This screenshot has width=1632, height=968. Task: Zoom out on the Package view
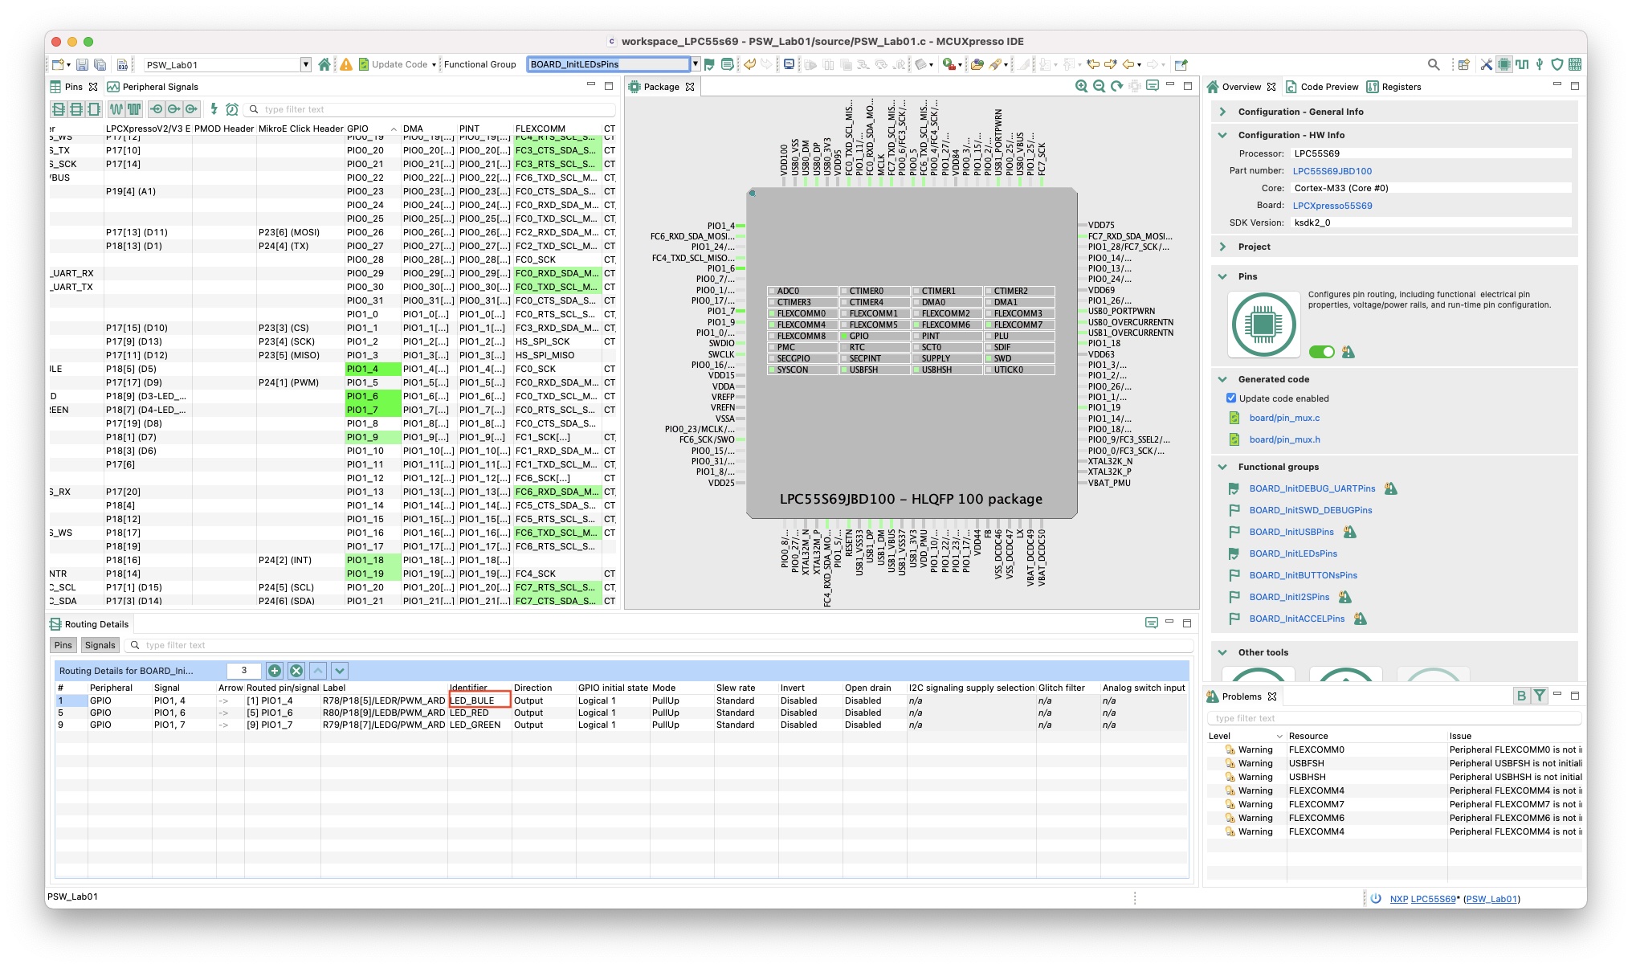click(x=1099, y=86)
